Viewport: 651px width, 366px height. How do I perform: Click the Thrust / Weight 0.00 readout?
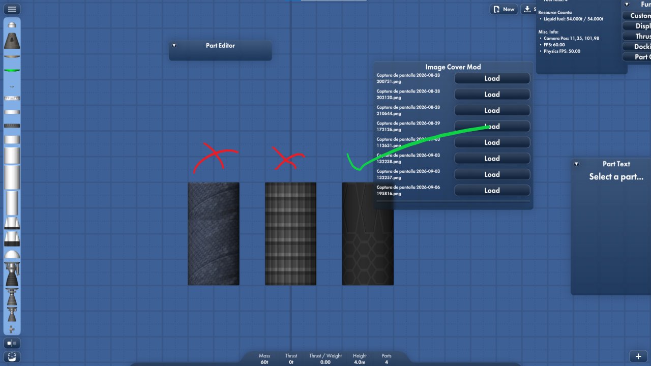coord(325,359)
